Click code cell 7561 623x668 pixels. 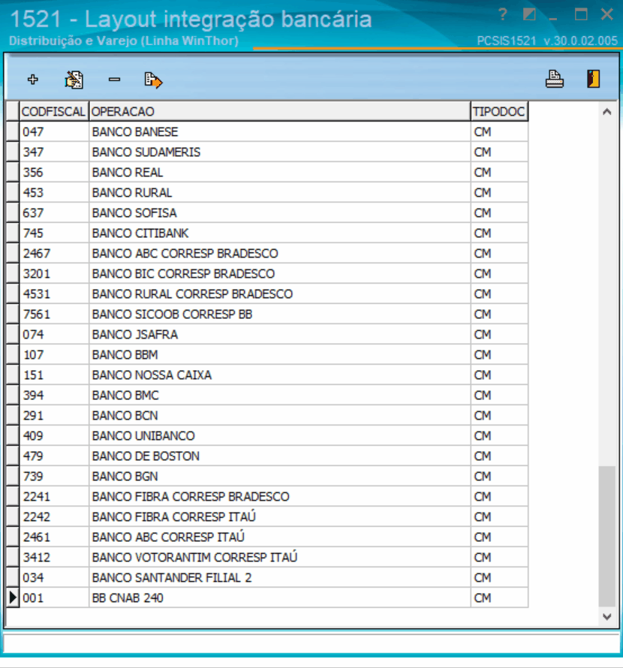tap(54, 314)
